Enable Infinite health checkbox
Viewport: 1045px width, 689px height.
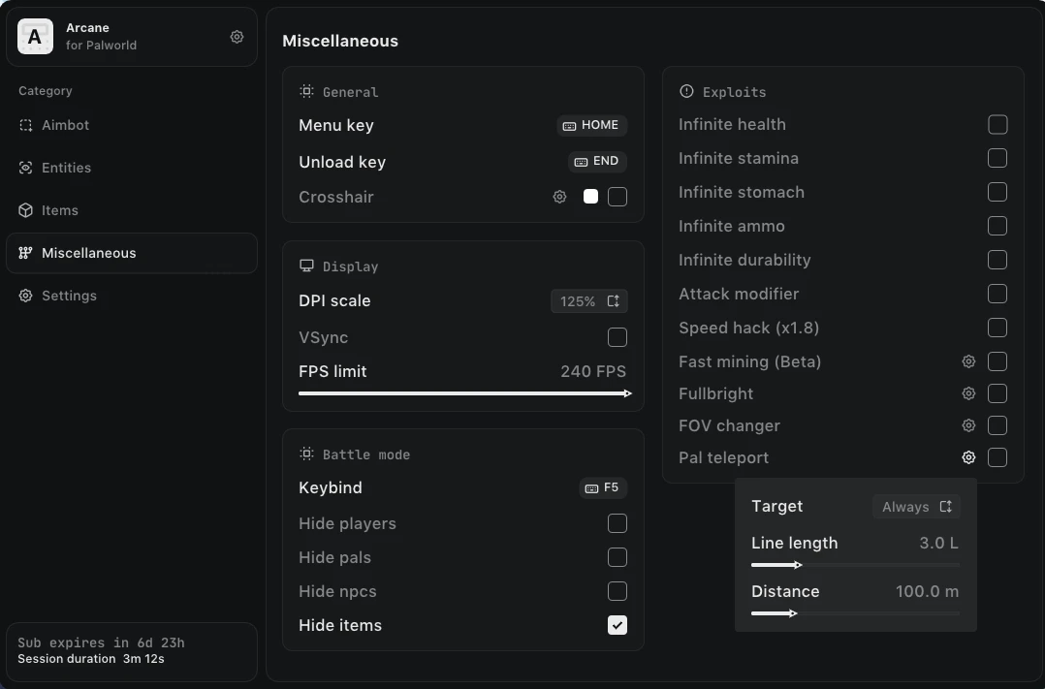point(997,125)
